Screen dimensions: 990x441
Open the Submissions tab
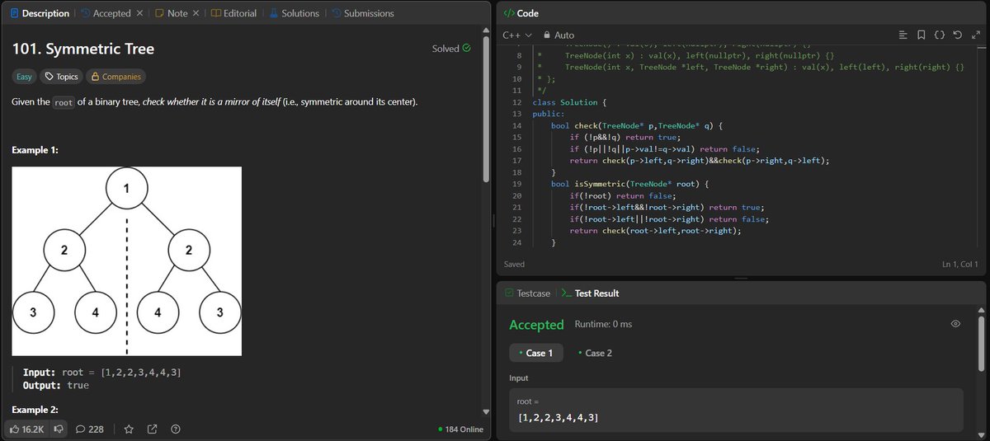coord(362,13)
